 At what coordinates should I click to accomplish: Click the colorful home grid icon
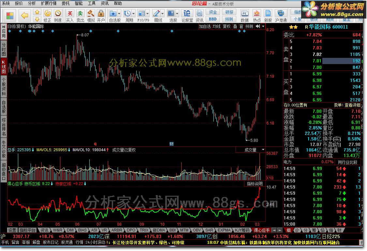(9, 16)
